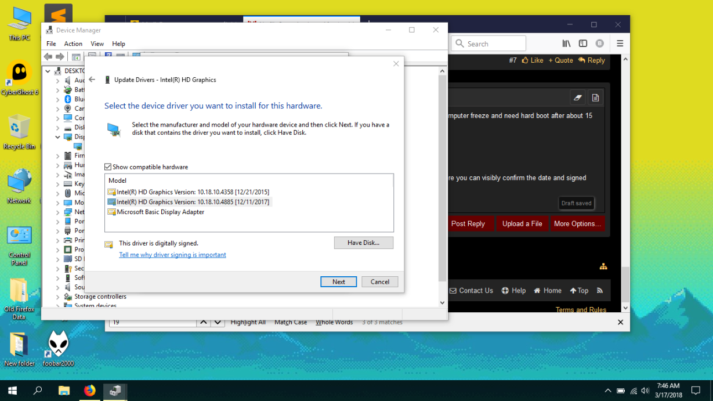Image resolution: width=713 pixels, height=401 pixels.
Task: Go back using the Update Drivers dialog arrow
Action: pos(92,80)
